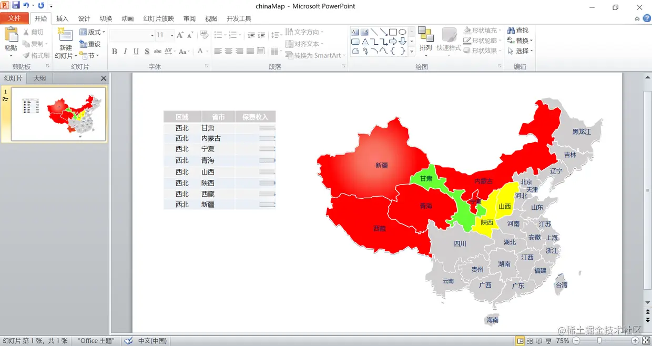This screenshot has width=652, height=346.
Task: Click zoom in plus button
Action: [x=635, y=341]
